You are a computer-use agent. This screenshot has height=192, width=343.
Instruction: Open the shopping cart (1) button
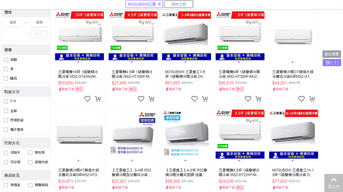click(332, 62)
